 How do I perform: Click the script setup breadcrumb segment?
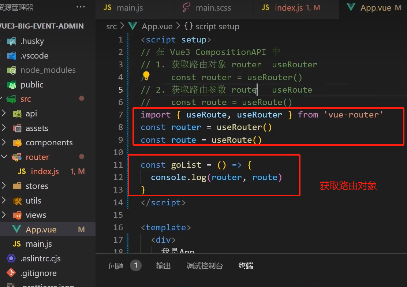[217, 26]
